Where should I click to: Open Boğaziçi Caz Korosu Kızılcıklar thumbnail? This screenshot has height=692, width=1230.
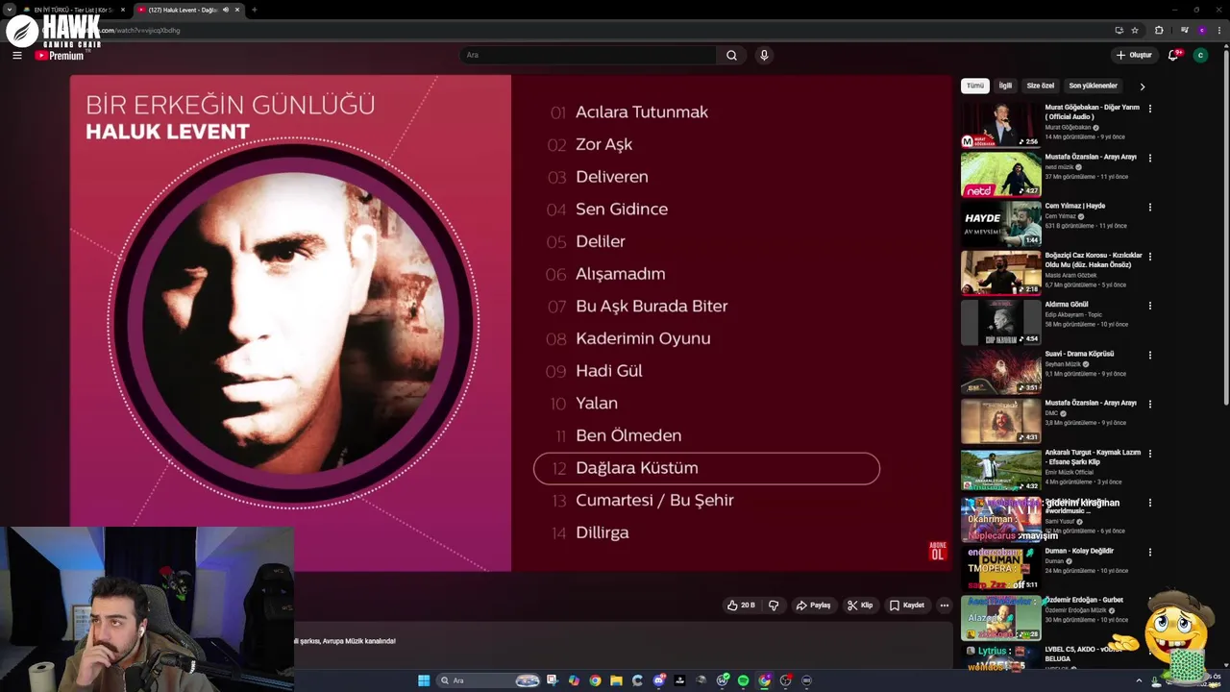click(x=1001, y=273)
